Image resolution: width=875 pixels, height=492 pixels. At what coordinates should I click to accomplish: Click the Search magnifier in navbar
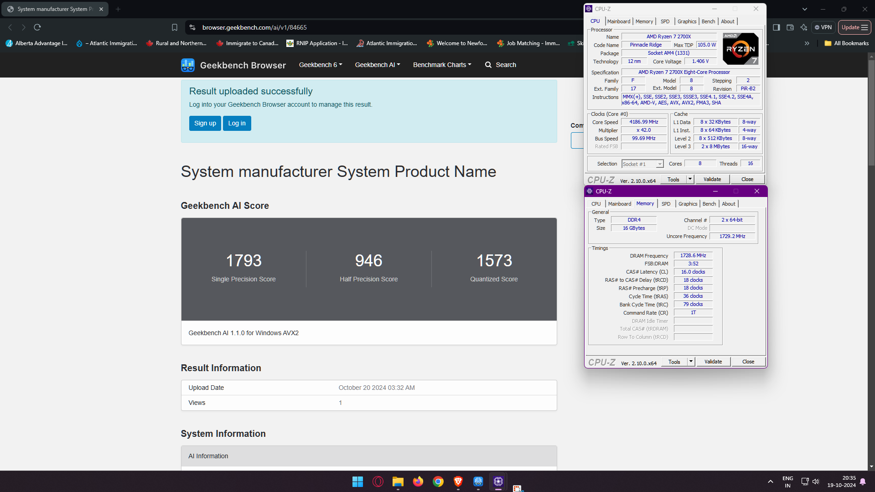point(488,65)
